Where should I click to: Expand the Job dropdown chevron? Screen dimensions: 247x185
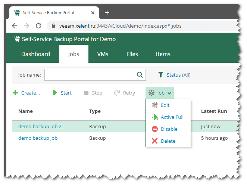pos(169,93)
